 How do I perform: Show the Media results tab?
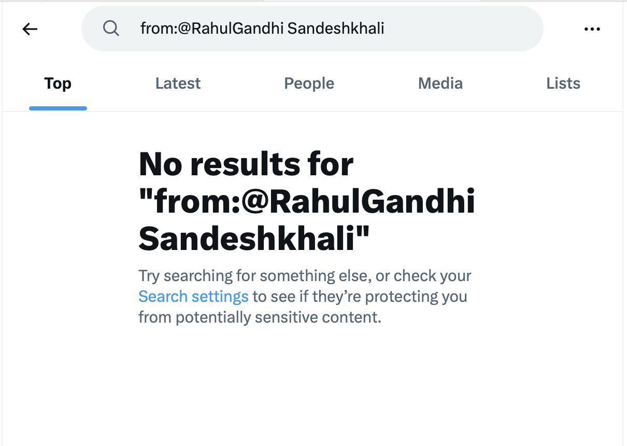pos(440,83)
